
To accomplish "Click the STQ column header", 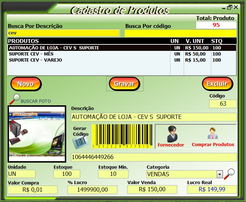I will tap(217, 41).
